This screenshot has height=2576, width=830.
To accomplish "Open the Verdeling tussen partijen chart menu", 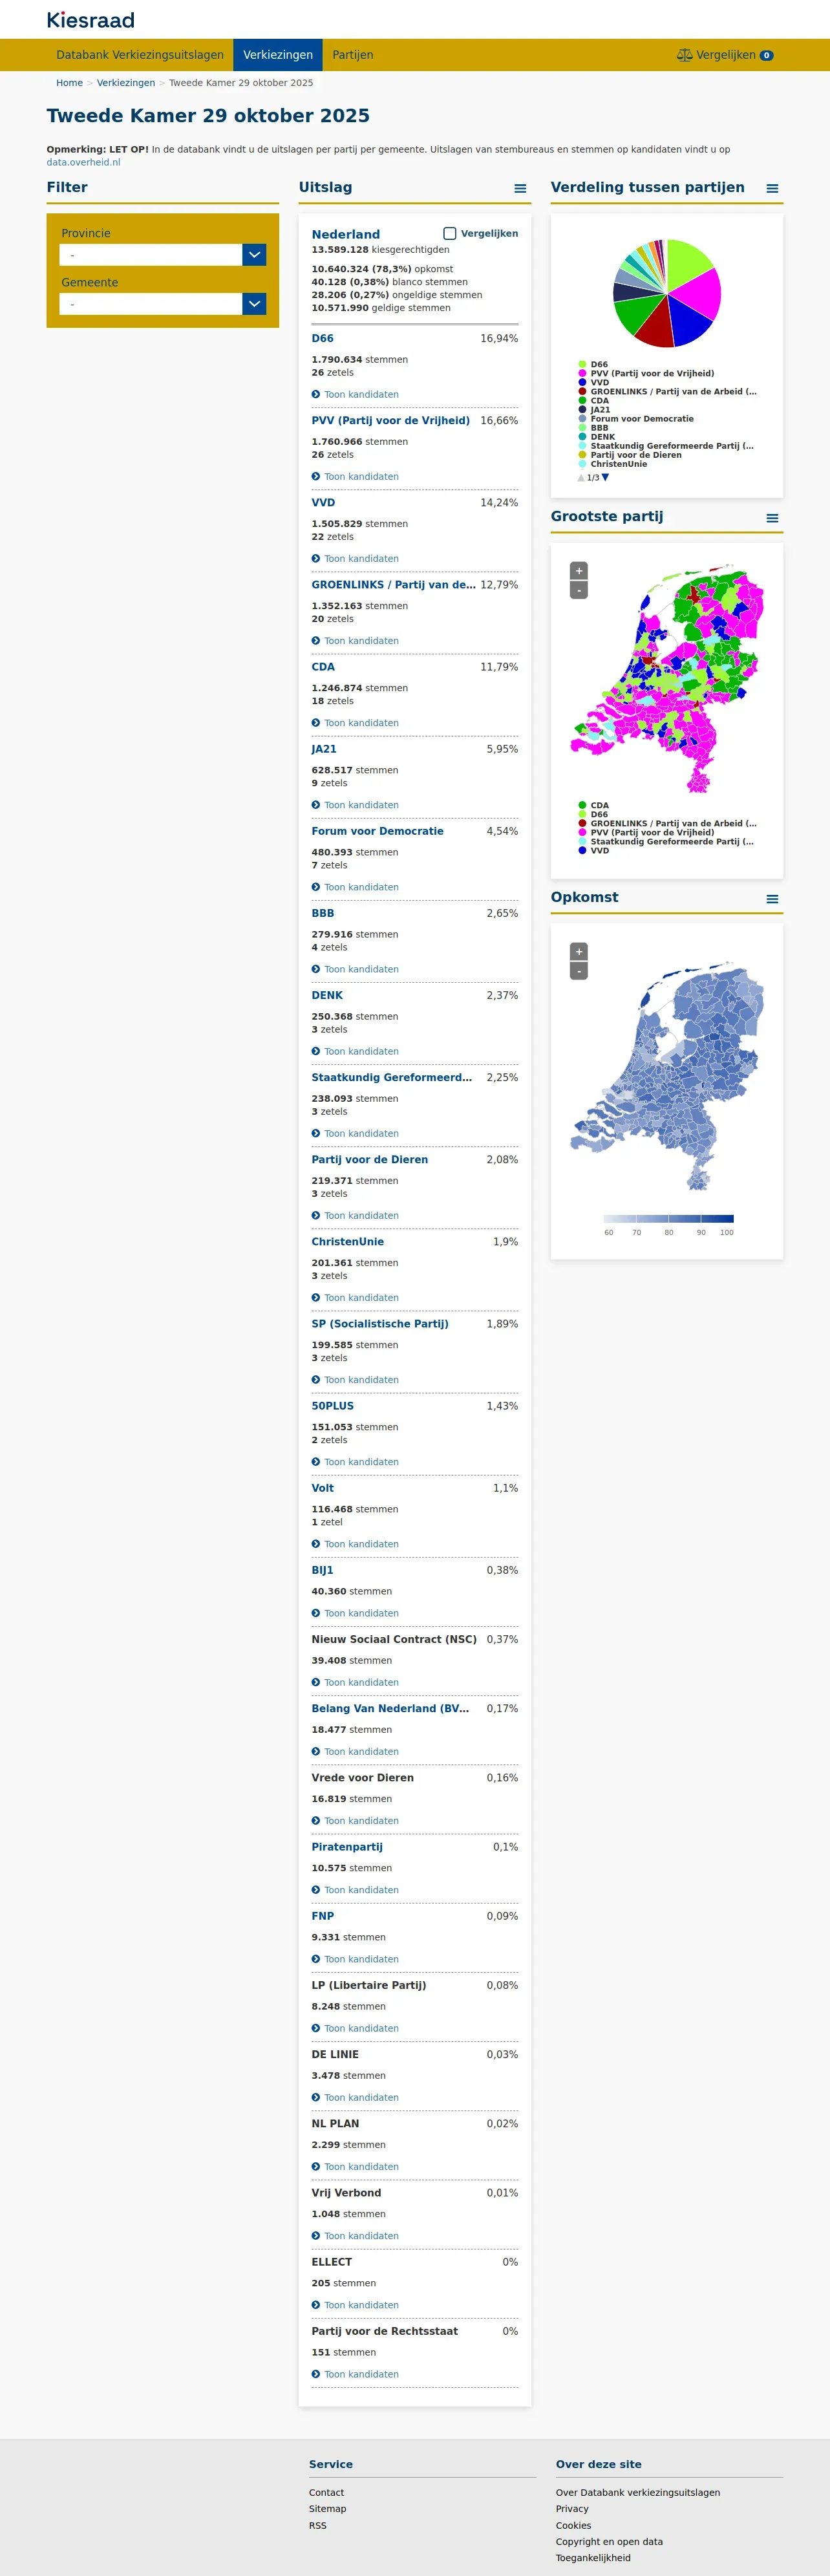I will pos(772,188).
